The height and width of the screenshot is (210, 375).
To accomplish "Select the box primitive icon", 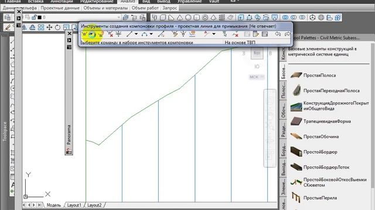I will click(x=163, y=17).
